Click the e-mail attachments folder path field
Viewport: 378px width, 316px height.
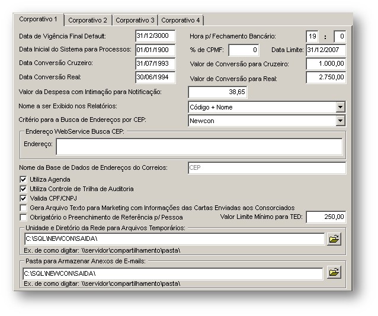click(173, 274)
